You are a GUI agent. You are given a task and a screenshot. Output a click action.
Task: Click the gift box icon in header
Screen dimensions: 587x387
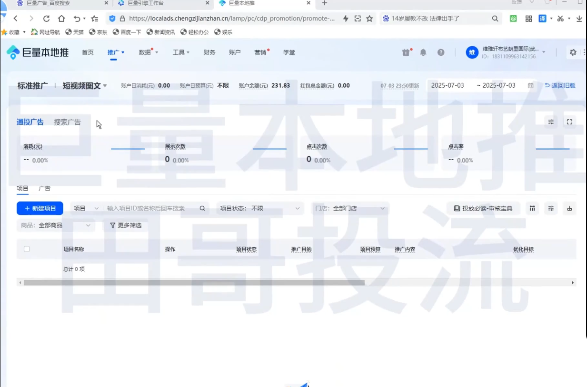pyautogui.click(x=406, y=52)
